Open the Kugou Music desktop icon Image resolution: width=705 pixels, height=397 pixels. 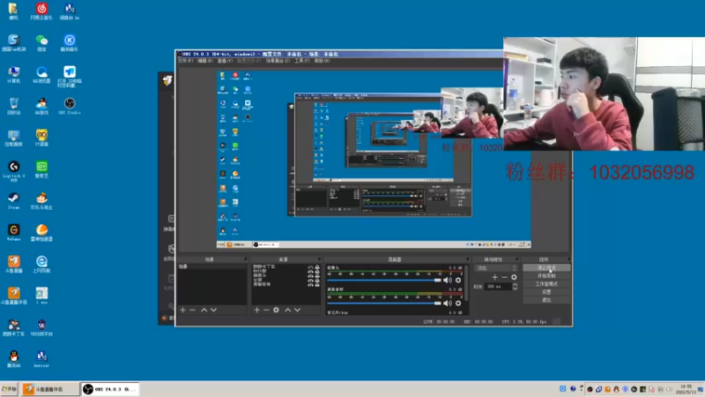coord(70,42)
